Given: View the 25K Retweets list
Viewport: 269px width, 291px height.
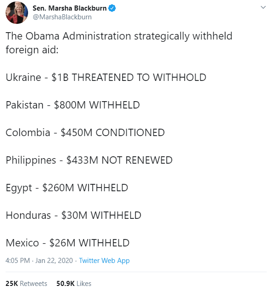Looking at the screenshot, I should tap(26, 283).
